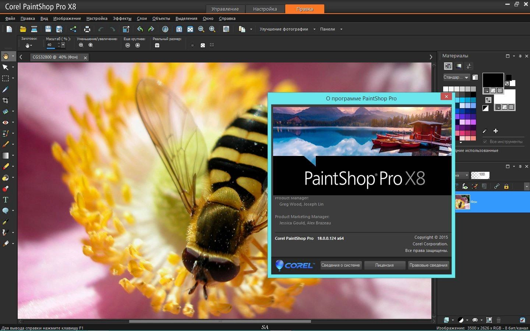Screen dimensions: 530x331
Task: Select the Text tool
Action: [x=6, y=200]
